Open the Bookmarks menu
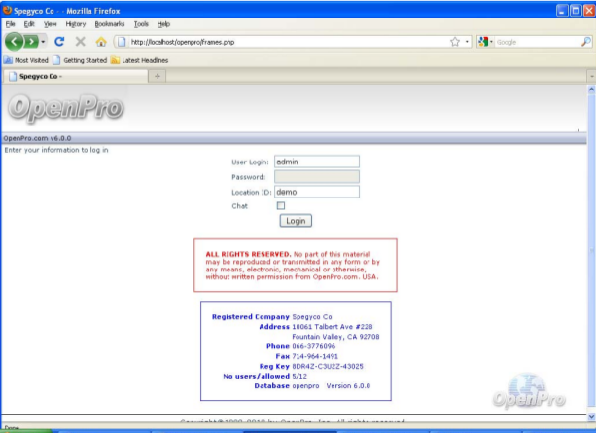This screenshot has height=433, width=596. pyautogui.click(x=108, y=22)
